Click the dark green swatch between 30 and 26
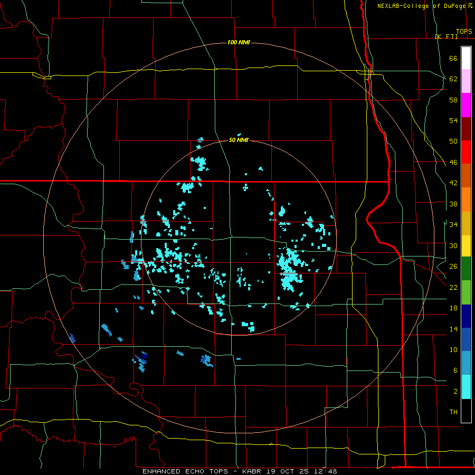This screenshot has height=475, width=475. tap(466, 269)
